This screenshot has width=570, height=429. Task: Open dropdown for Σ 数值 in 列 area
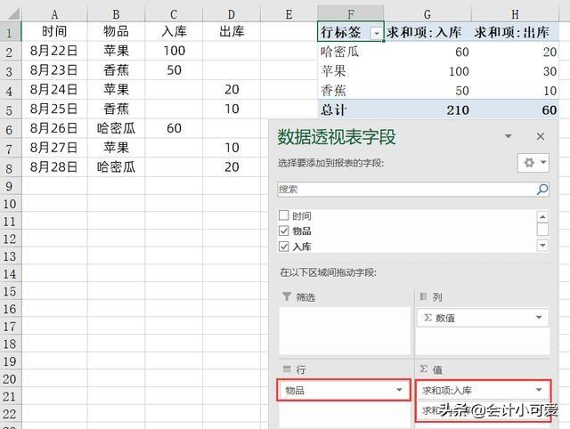coord(539,318)
